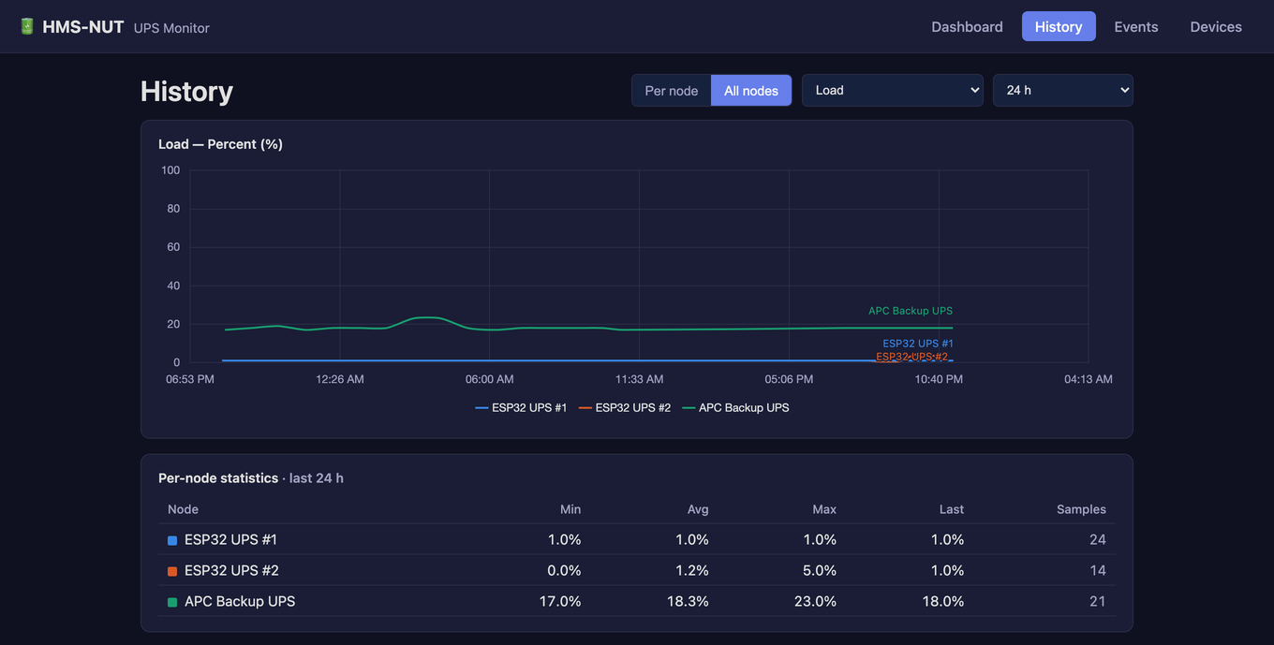Image resolution: width=1274 pixels, height=645 pixels.
Task: Click the 18.3% average value cell
Action: 688,601
